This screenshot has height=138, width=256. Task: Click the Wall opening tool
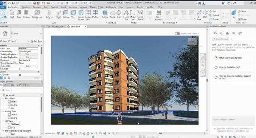(x=213, y=11)
